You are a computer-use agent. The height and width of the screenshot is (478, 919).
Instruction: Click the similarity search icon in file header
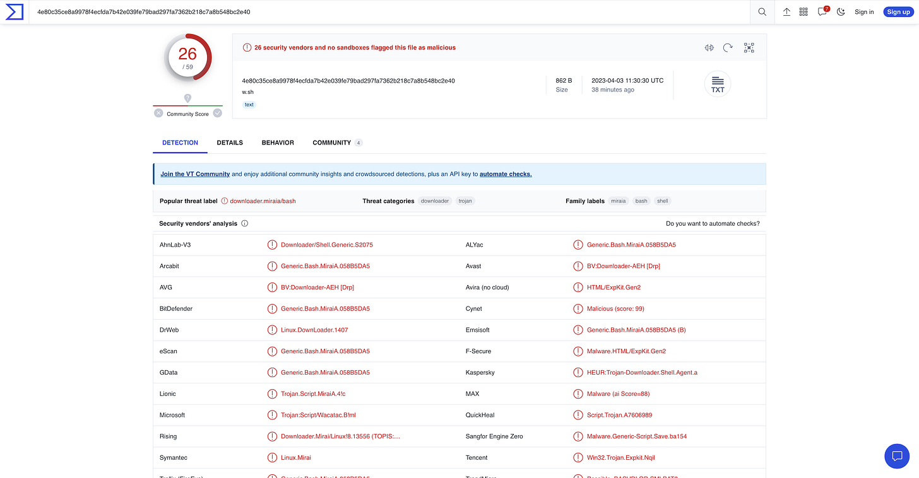709,48
